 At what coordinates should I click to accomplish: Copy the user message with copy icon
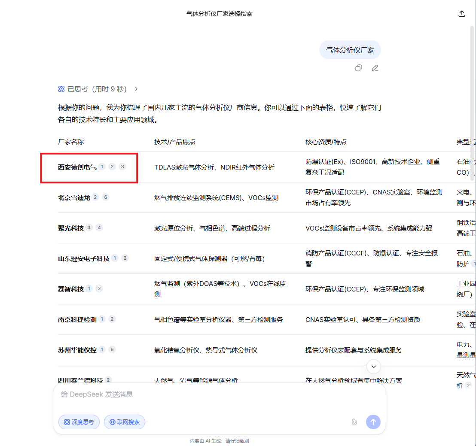coord(359,68)
